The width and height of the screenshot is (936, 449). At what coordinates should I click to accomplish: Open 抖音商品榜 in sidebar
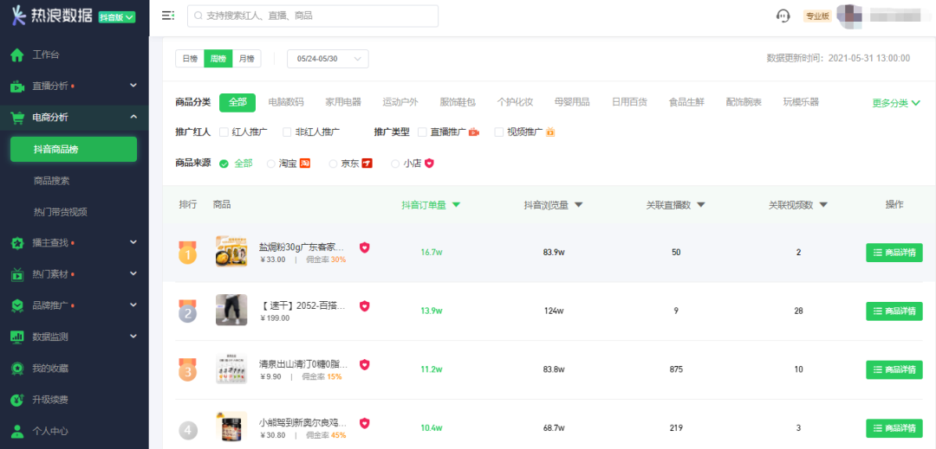(x=74, y=150)
